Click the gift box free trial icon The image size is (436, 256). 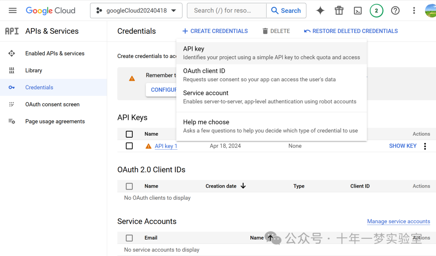pos(339,10)
